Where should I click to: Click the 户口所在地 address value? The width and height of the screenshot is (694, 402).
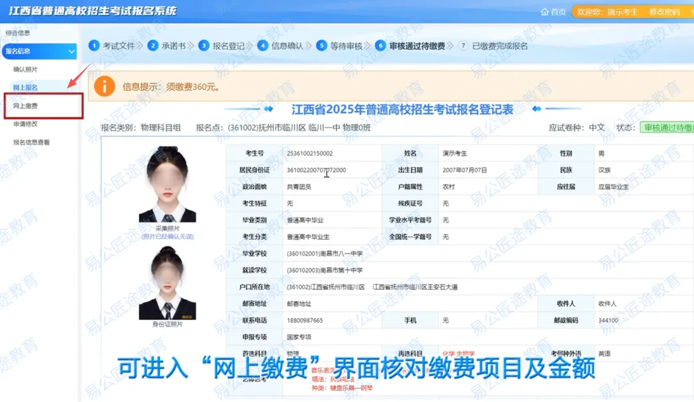372,287
